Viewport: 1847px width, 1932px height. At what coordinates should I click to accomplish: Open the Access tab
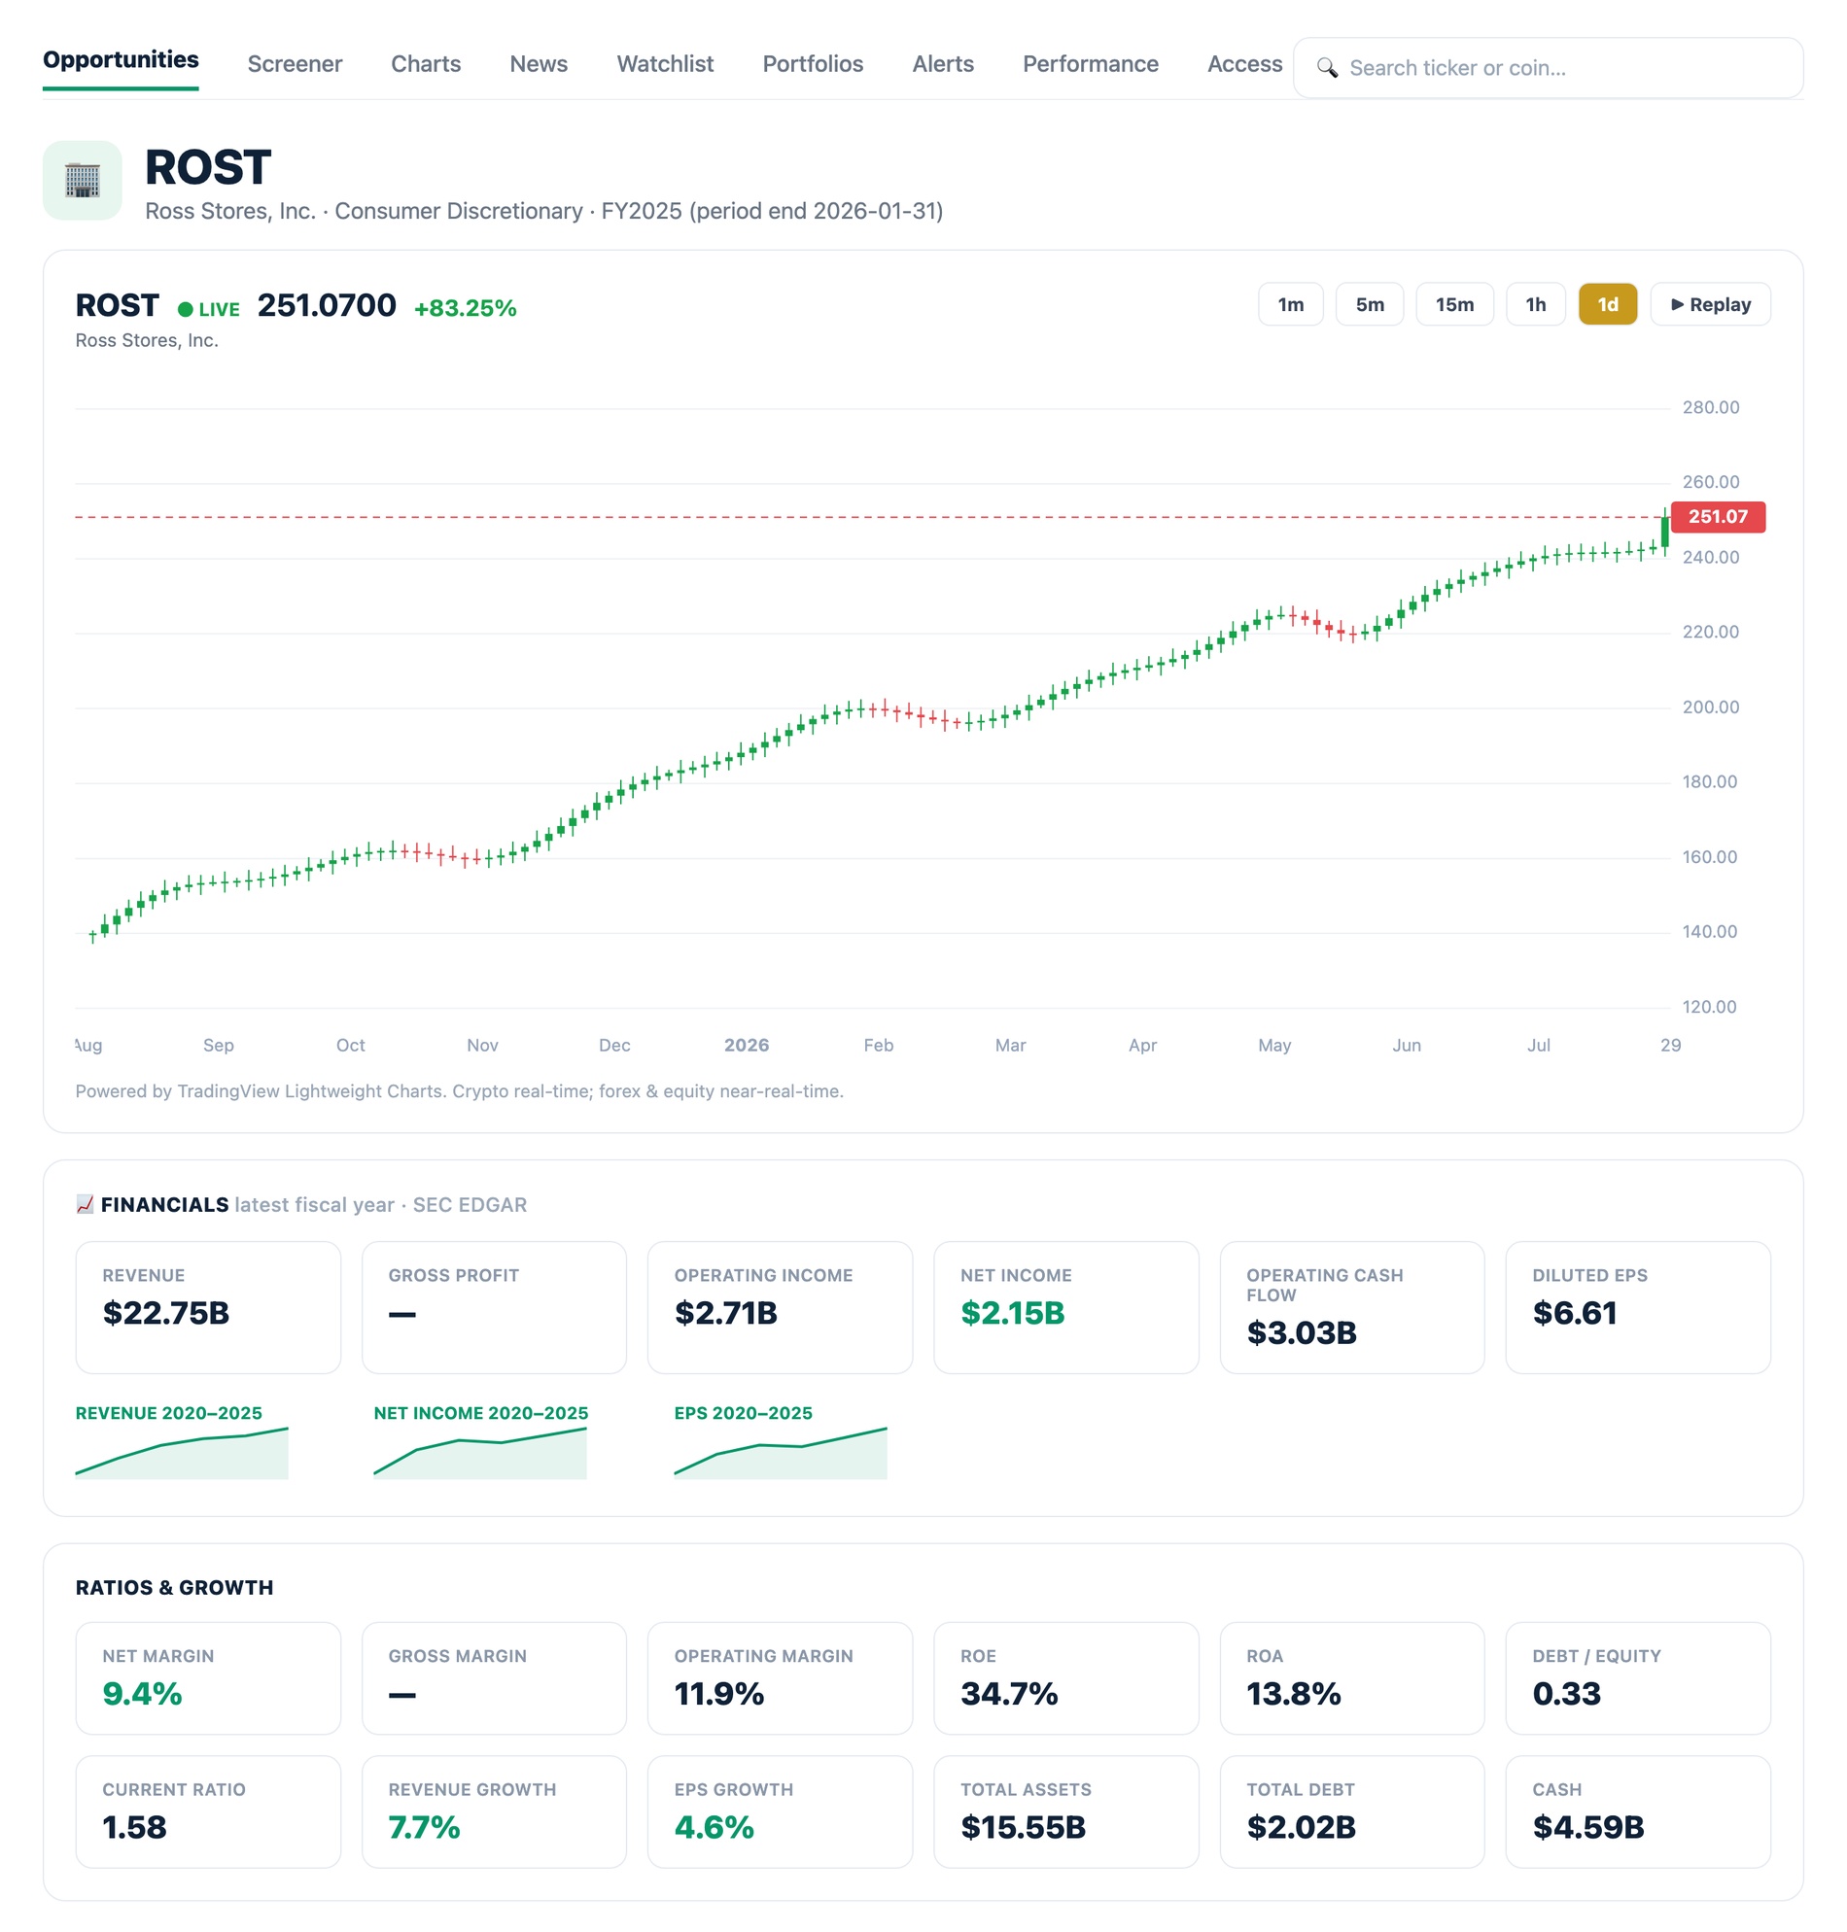click(x=1244, y=64)
